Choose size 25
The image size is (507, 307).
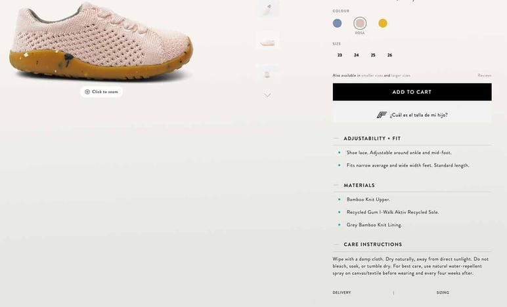[x=373, y=55]
